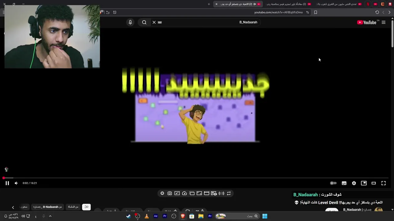
Task: Switch to the rightmost long YouTube tab
Action: tap(339, 4)
